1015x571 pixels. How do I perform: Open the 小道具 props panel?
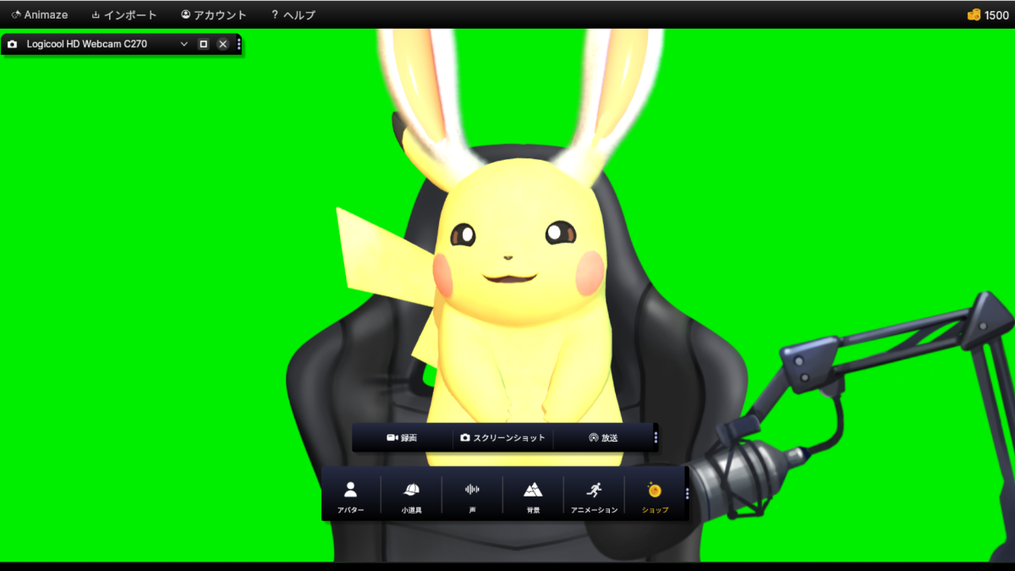coord(412,497)
